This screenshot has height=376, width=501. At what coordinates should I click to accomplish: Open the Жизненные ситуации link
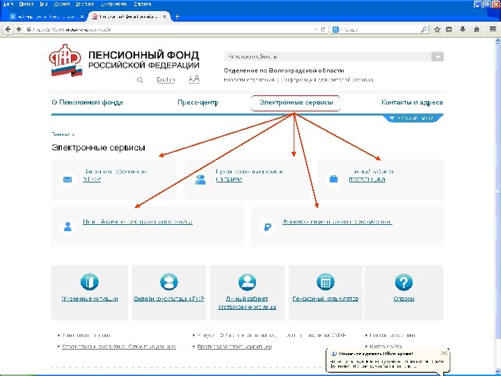[x=90, y=299]
